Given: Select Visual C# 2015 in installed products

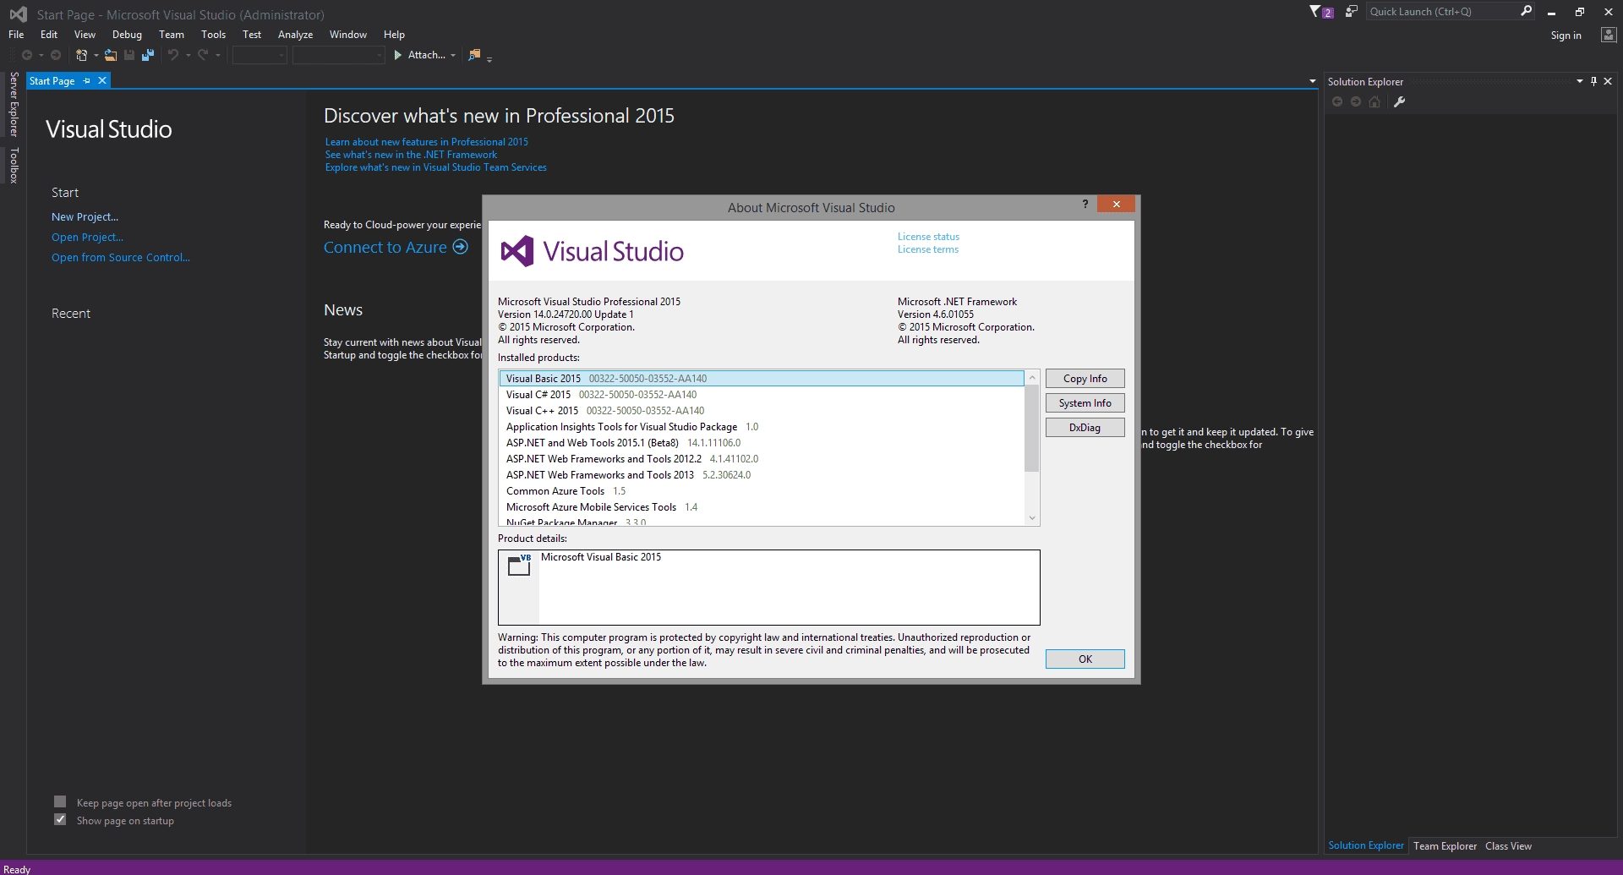Looking at the screenshot, I should pyautogui.click(x=761, y=395).
